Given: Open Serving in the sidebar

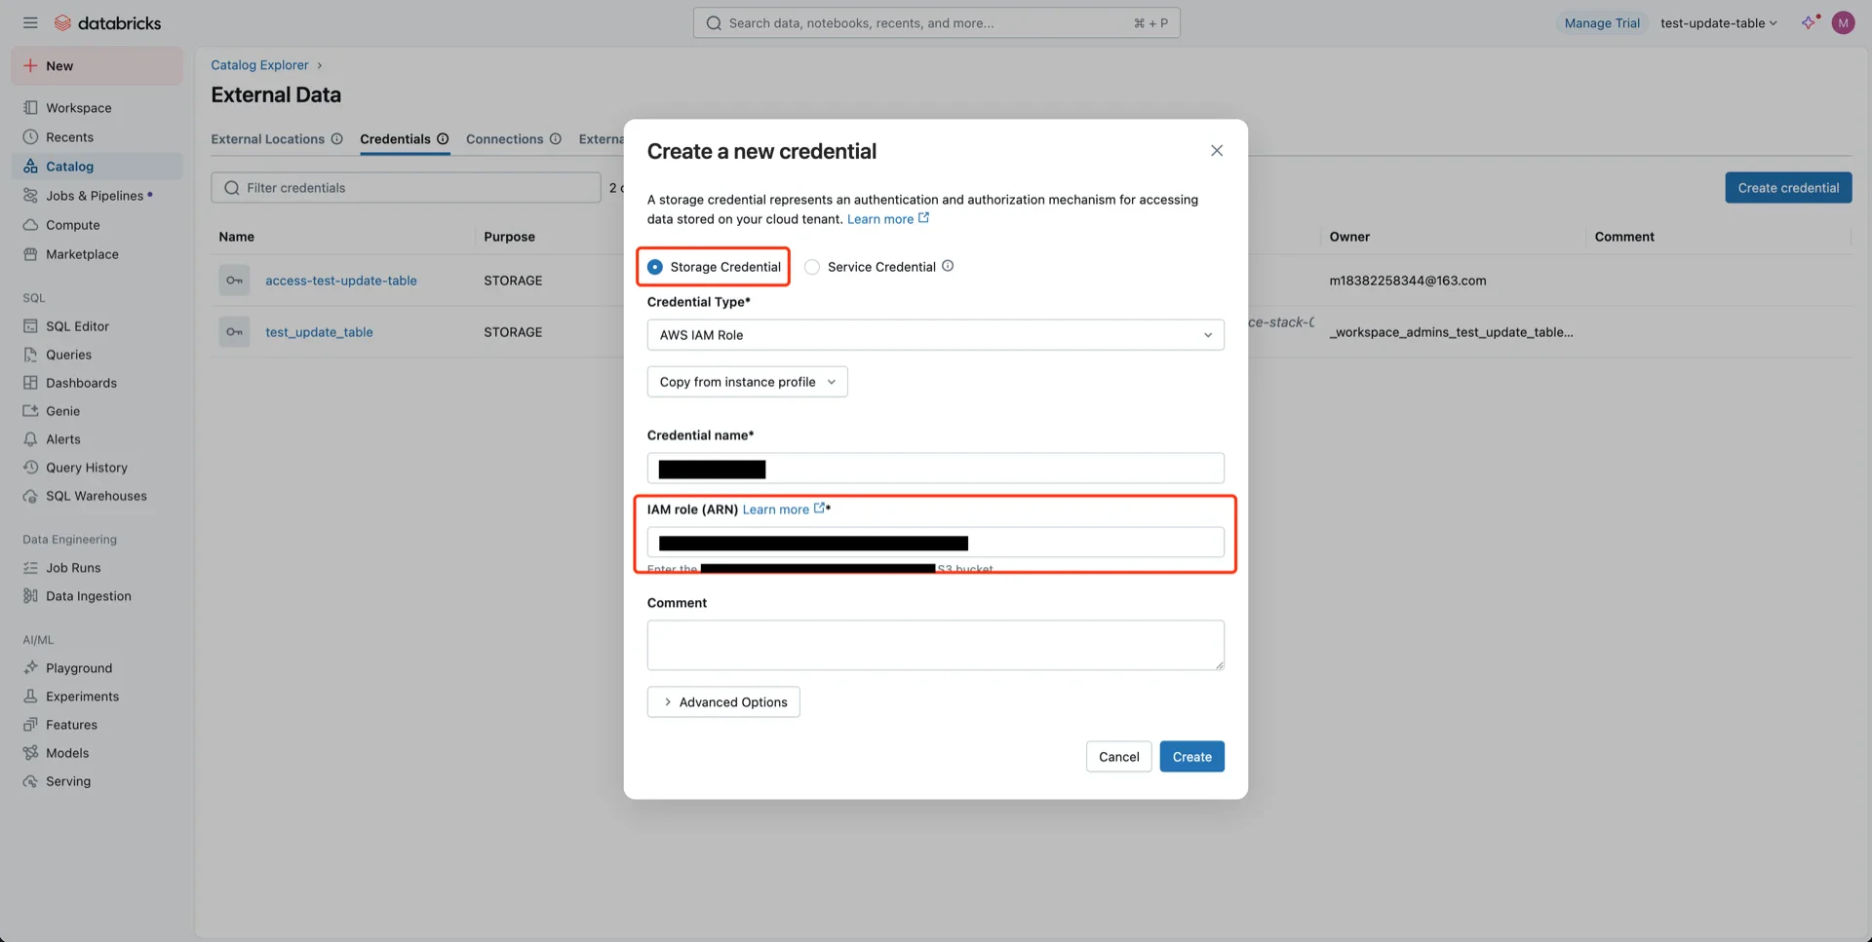Looking at the screenshot, I should click(x=97, y=781).
